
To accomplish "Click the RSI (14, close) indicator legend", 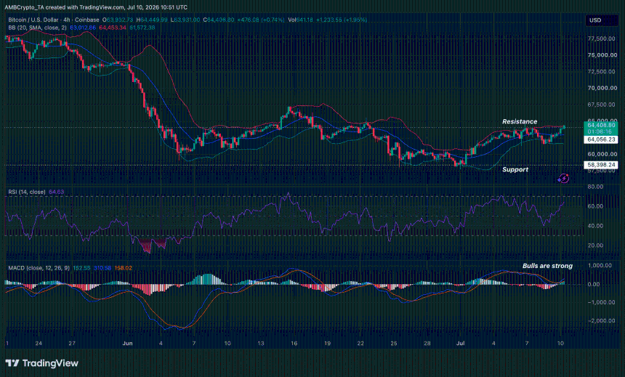I will click(x=27, y=192).
